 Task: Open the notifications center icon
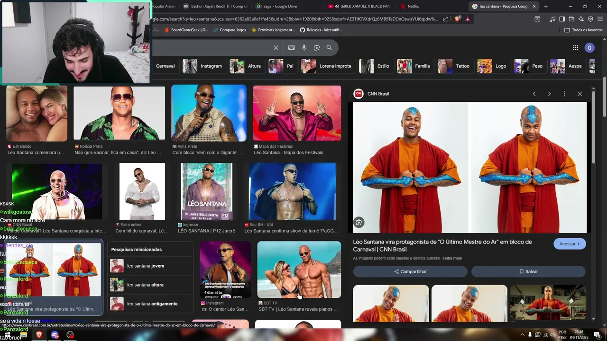point(597,335)
